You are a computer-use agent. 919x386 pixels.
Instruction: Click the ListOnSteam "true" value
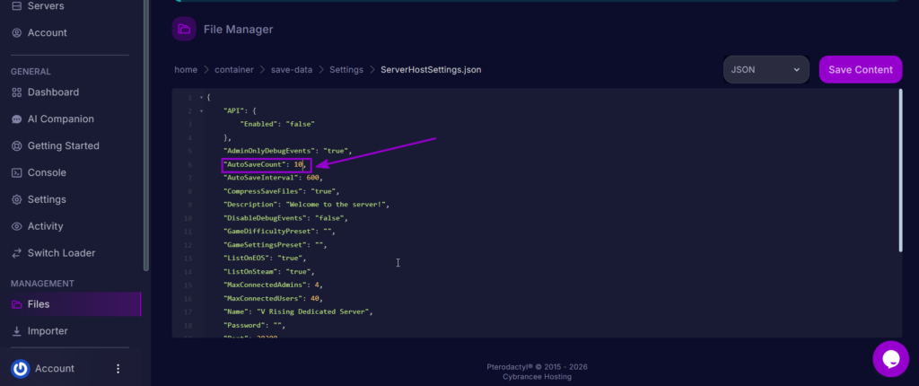pyautogui.click(x=298, y=272)
